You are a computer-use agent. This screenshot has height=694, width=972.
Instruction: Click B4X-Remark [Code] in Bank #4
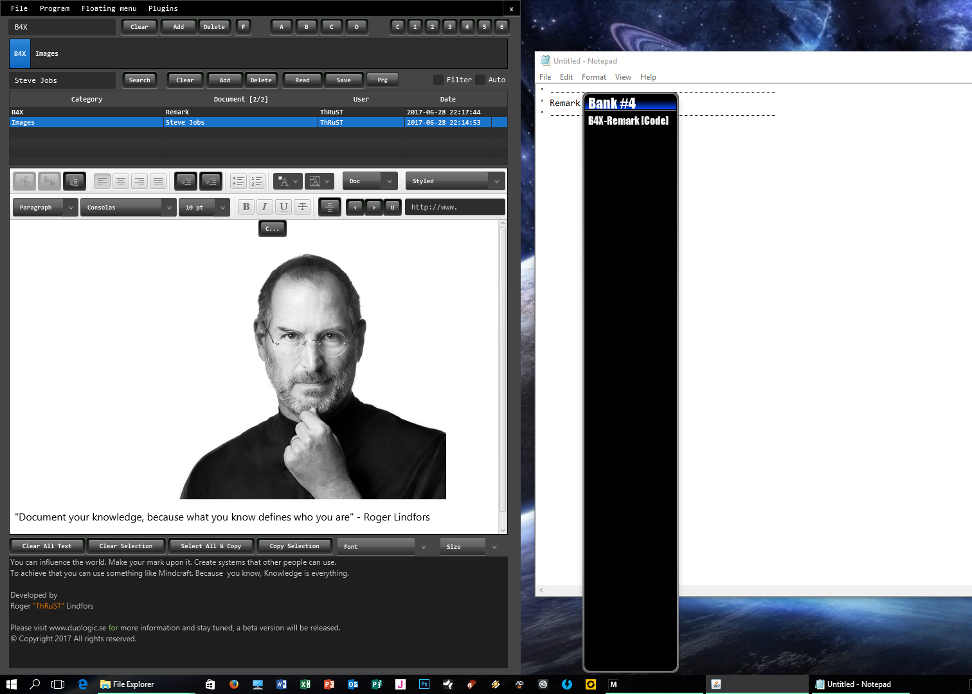[x=628, y=121]
